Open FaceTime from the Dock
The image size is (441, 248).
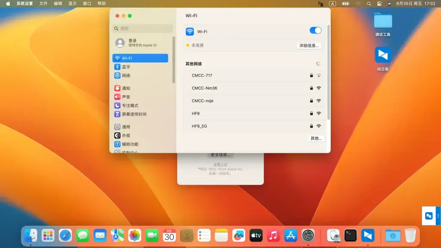152,235
